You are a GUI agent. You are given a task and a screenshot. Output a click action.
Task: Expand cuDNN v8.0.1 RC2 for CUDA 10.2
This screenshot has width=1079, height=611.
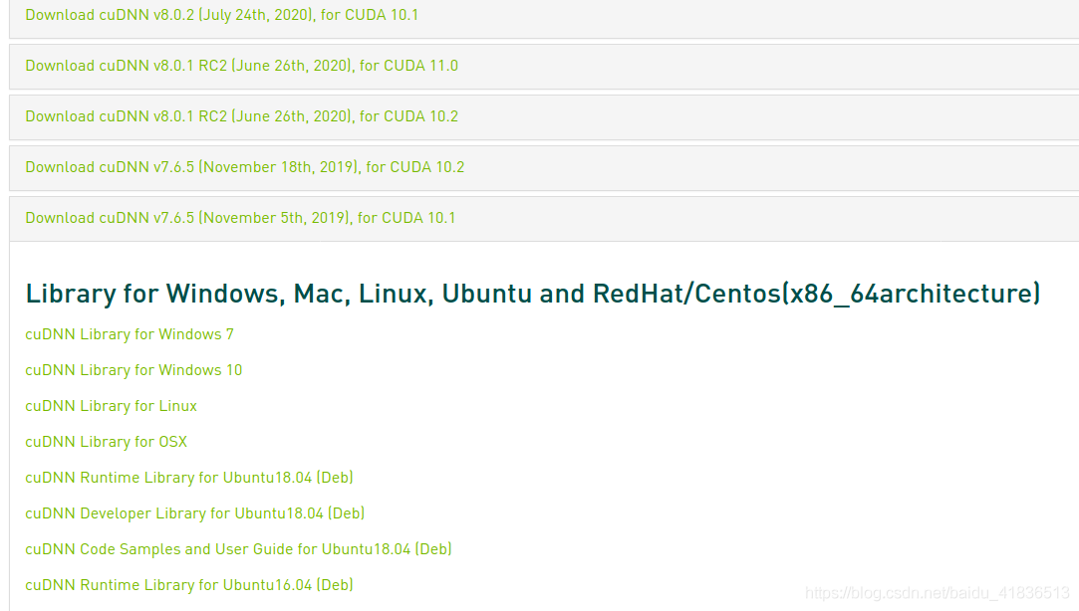click(241, 116)
